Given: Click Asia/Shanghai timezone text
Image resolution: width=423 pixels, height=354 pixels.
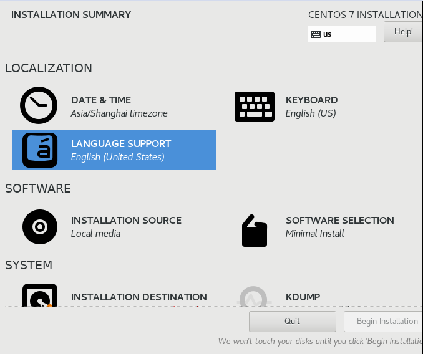Looking at the screenshot, I should coord(119,113).
